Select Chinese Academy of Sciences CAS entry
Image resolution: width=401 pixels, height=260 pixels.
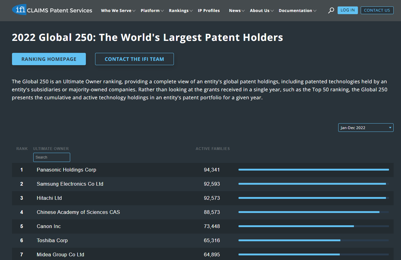(x=78, y=212)
